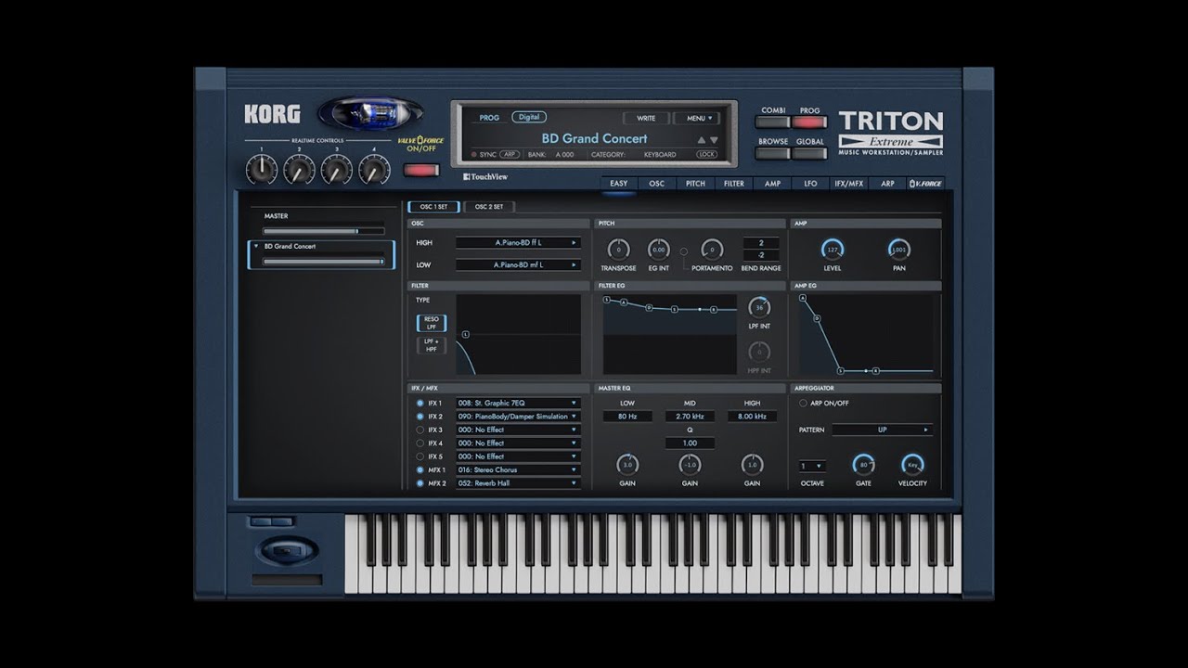
Task: Enable IFX 5 effect
Action: click(x=420, y=456)
